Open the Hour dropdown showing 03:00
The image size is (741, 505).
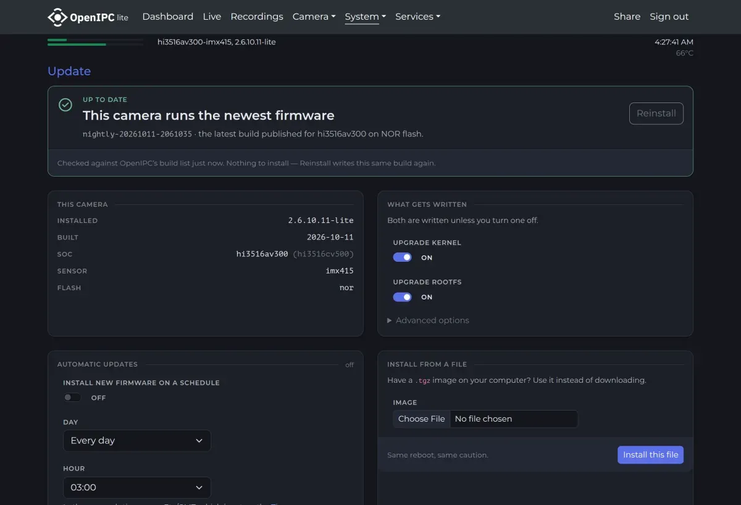point(137,488)
